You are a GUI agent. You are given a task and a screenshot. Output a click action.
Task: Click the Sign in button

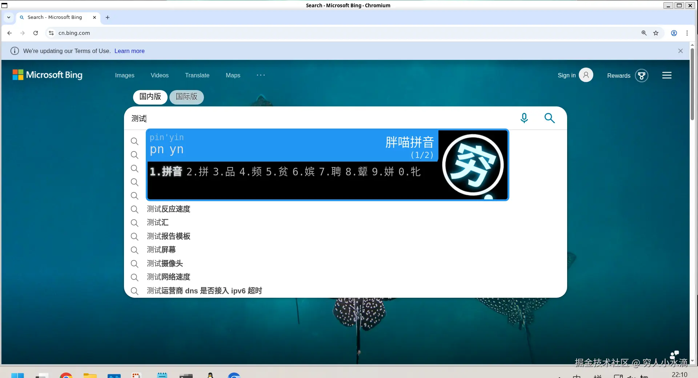tap(566, 75)
